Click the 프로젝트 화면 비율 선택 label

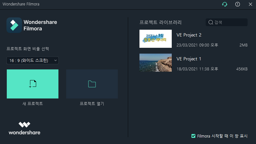click(x=28, y=49)
